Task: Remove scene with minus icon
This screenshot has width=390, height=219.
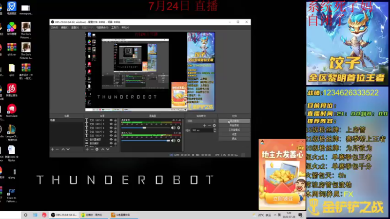Action: 57,149
